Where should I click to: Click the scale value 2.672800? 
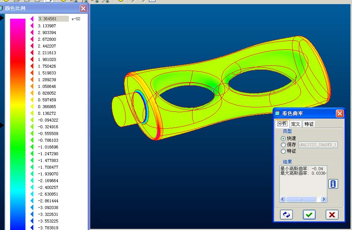[47, 39]
